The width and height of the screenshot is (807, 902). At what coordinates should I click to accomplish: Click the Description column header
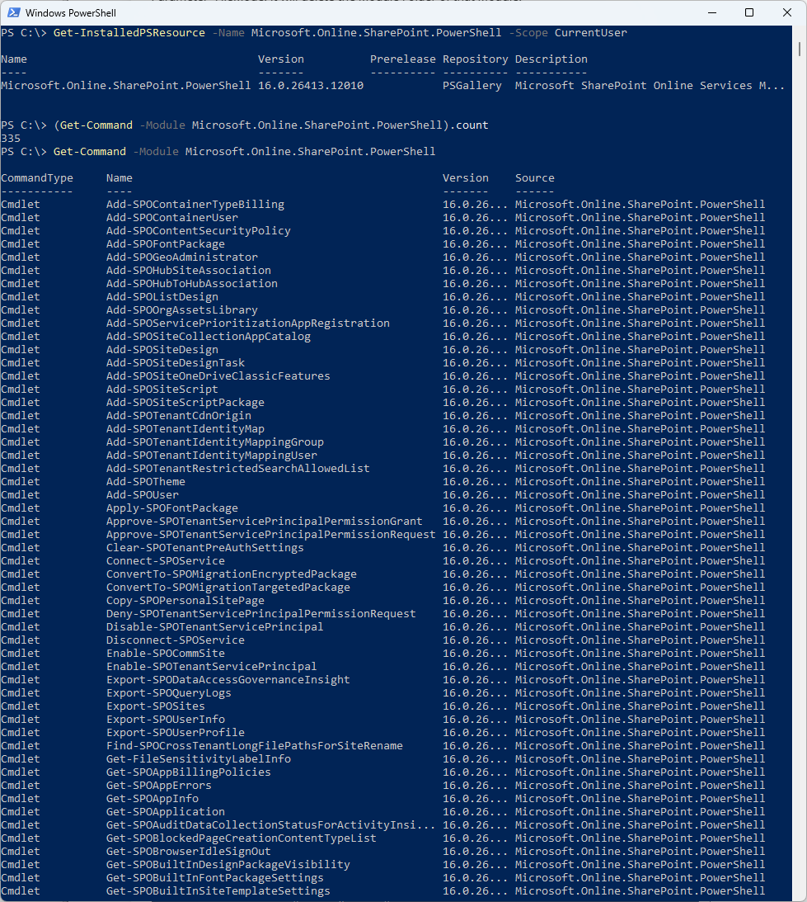click(x=551, y=59)
